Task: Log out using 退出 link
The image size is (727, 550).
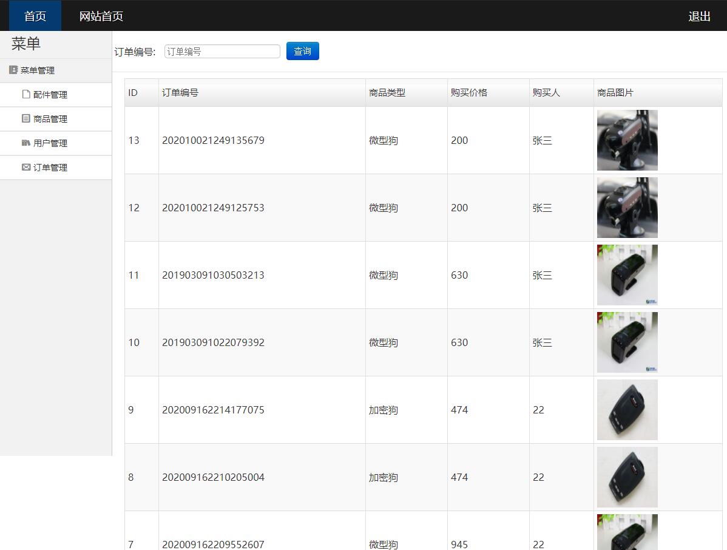Action: 699,16
